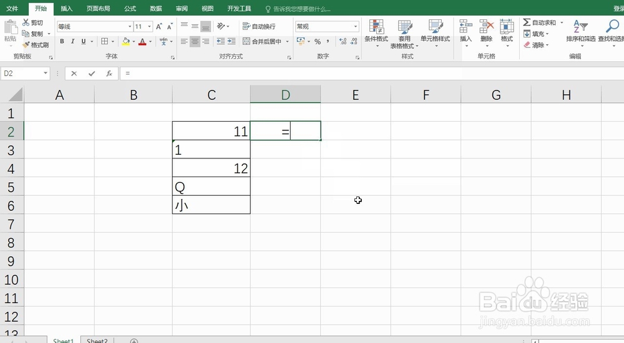Open the font size 11 dropdown
This screenshot has width=624, height=343.
[x=149, y=27]
